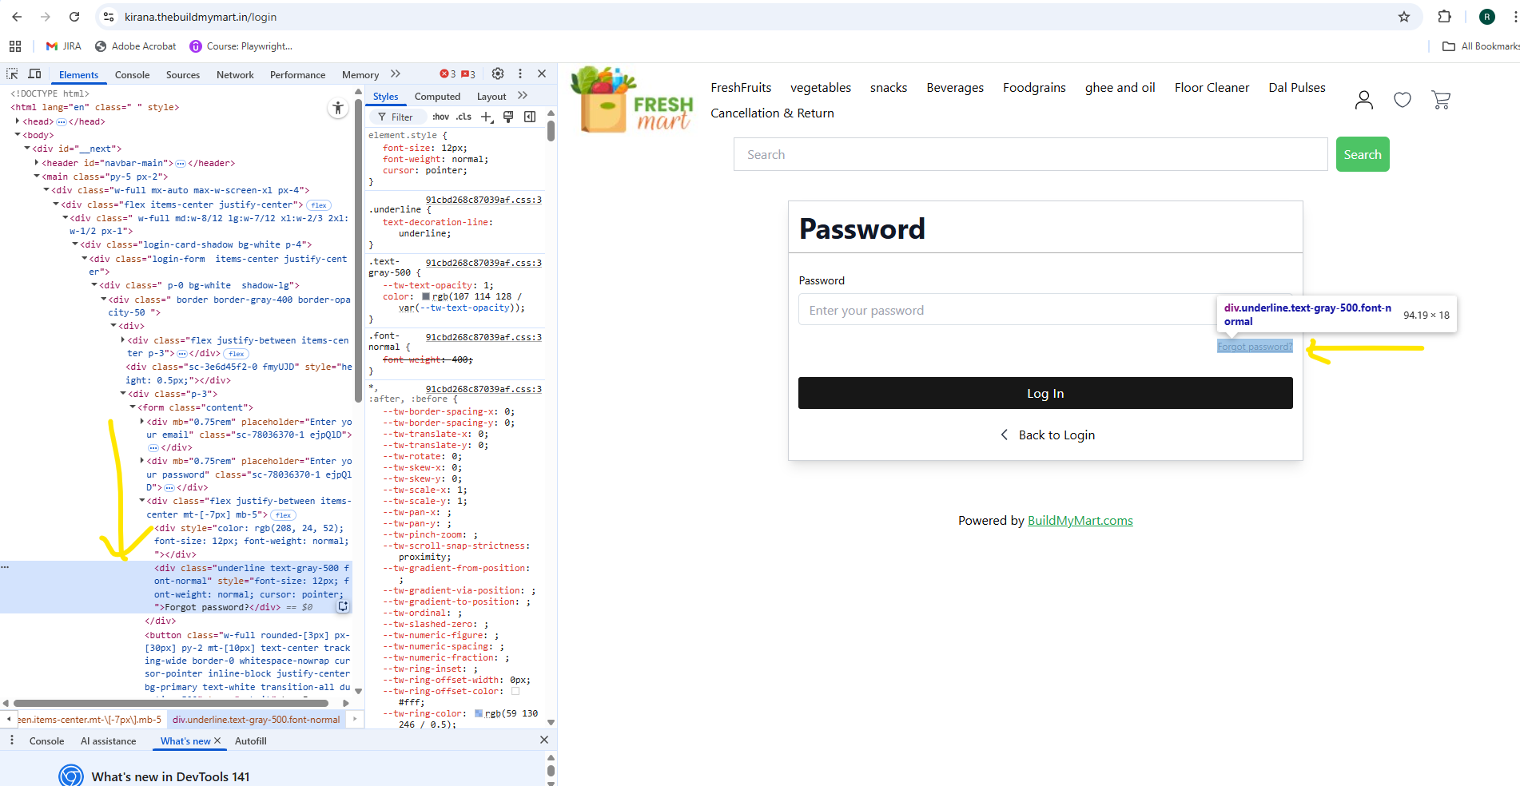Toggle the .cls class editor
This screenshot has height=786, width=1520.
pyautogui.click(x=464, y=117)
